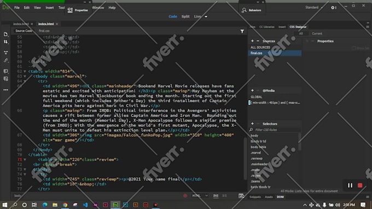The image size is (372, 209).
Task: Open final.css related file
Action: [44, 31]
